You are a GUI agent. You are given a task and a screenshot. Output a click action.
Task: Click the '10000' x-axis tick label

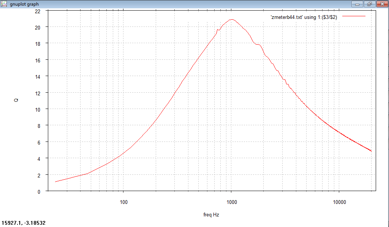click(x=339, y=202)
